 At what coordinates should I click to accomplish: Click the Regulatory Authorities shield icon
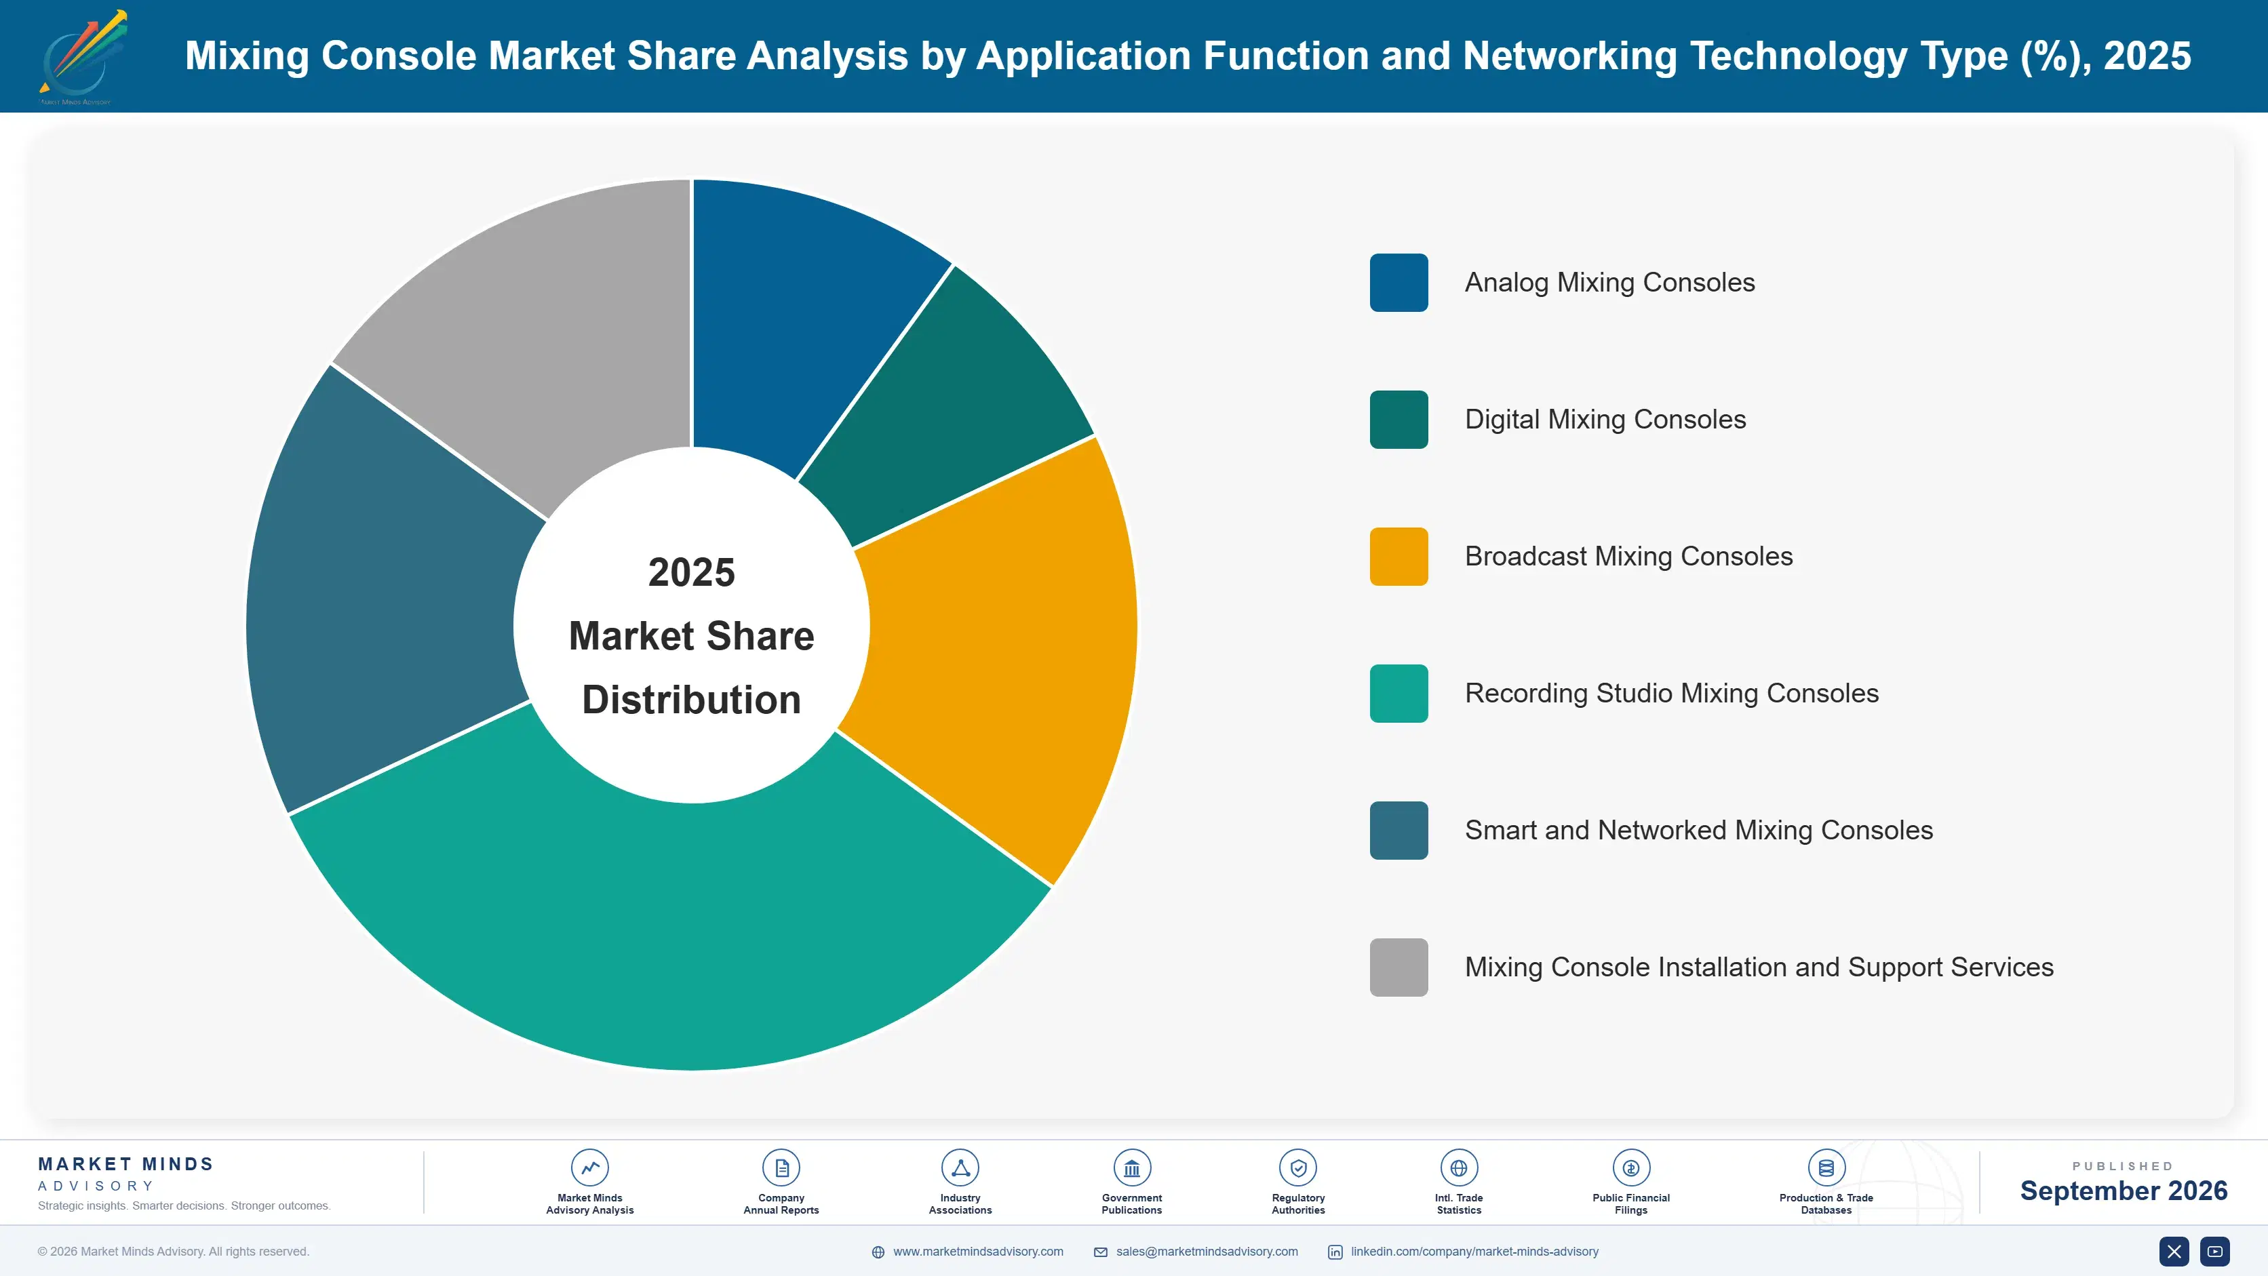(1297, 1168)
